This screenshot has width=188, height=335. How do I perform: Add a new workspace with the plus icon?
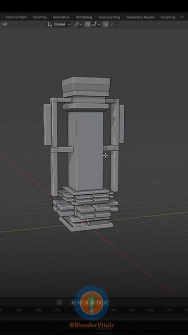(182, 17)
